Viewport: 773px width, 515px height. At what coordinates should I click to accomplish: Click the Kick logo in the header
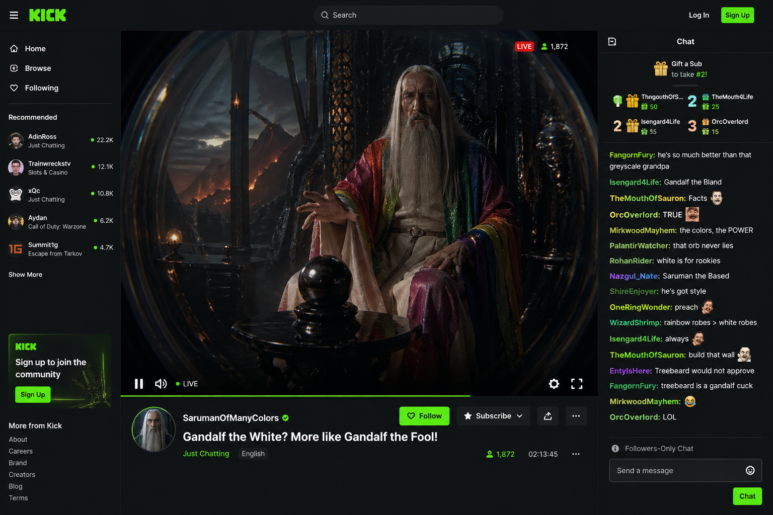(47, 15)
